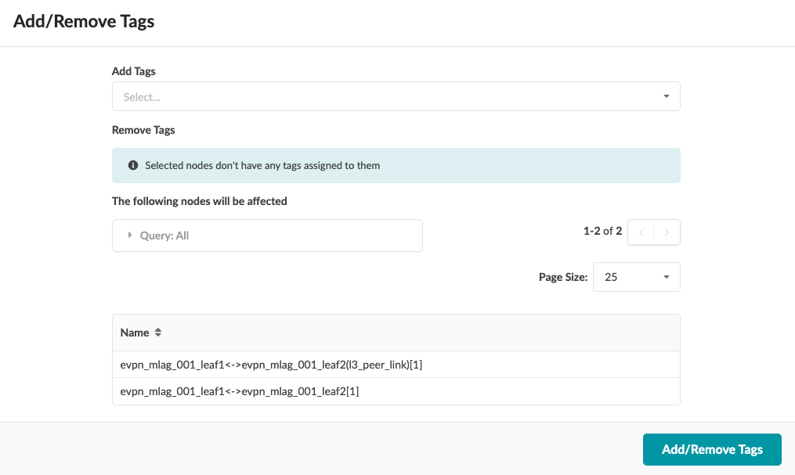Viewport: 795px width, 475px height.
Task: Click the 1-2 of 2 page count
Action: [x=602, y=231]
